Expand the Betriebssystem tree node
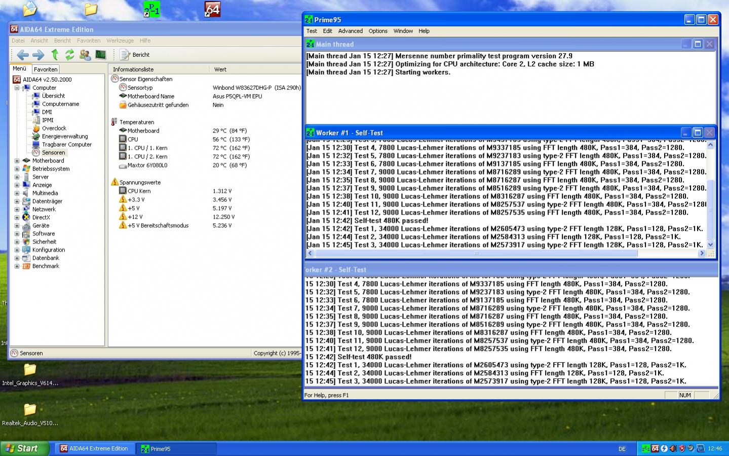The width and height of the screenshot is (729, 456). click(x=17, y=169)
